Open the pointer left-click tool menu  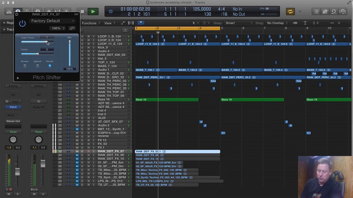point(195,23)
